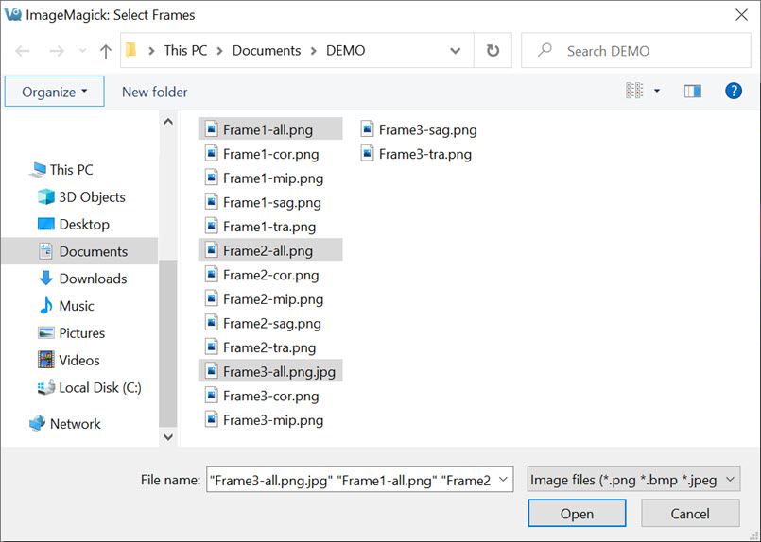This screenshot has height=542, width=761.
Task: Select the 3D Objects folder icon
Action: point(45,197)
